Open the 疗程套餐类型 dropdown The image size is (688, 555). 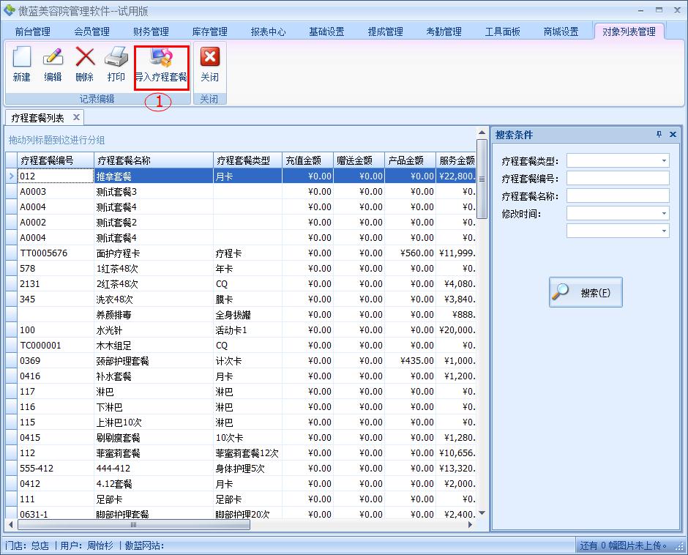[664, 160]
